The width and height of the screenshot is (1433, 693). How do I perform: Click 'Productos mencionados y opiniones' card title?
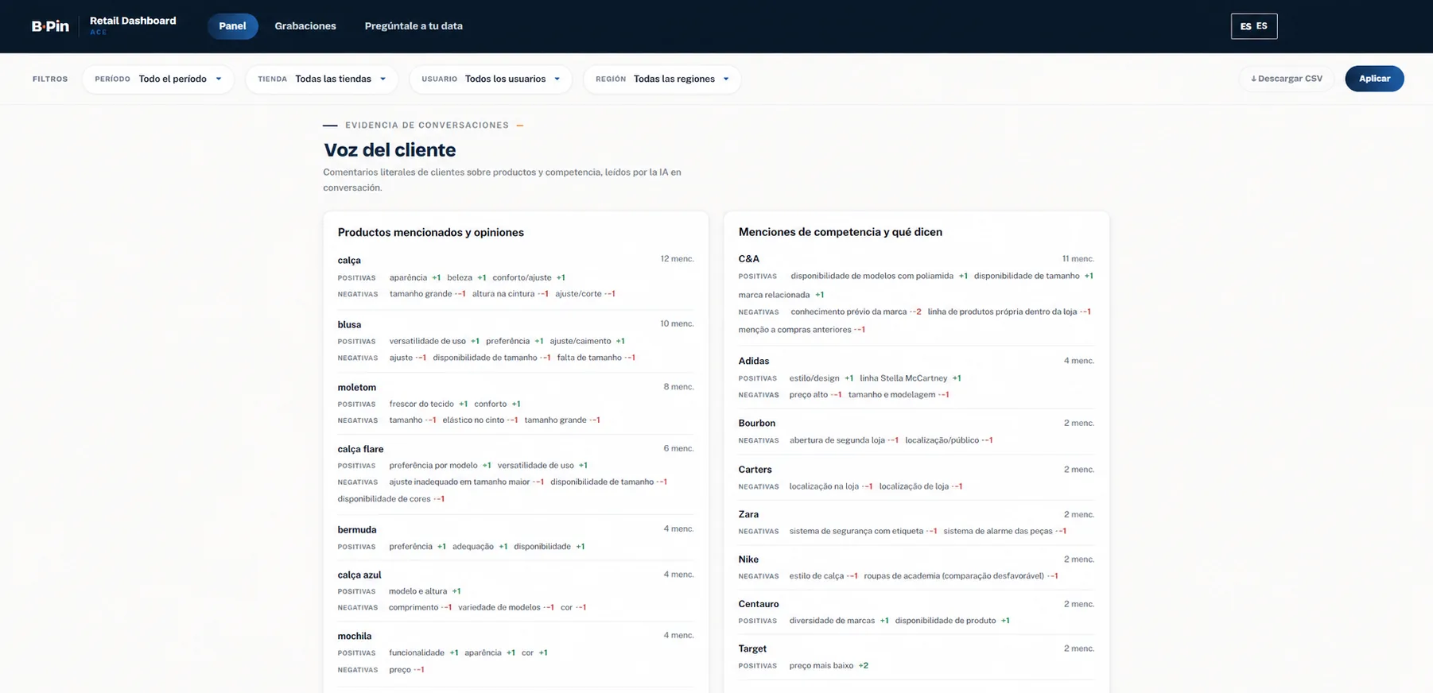(430, 232)
